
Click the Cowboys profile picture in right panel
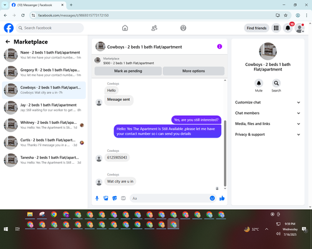(x=268, y=51)
